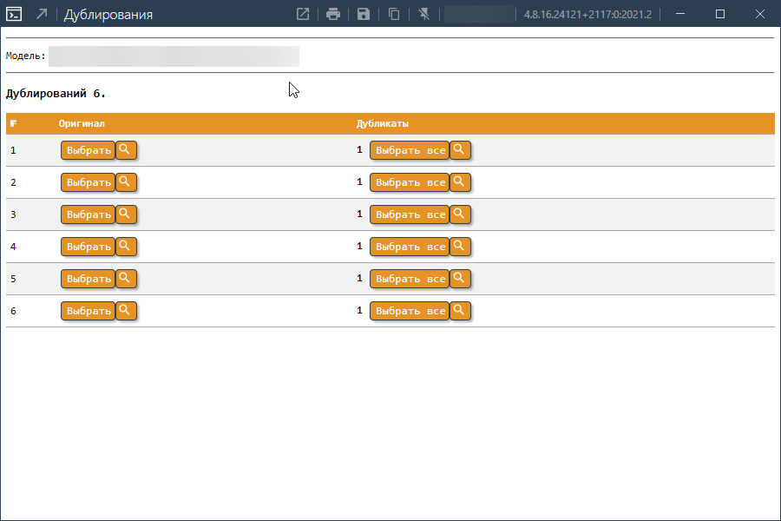Click the Модель field value

pyautogui.click(x=174, y=56)
